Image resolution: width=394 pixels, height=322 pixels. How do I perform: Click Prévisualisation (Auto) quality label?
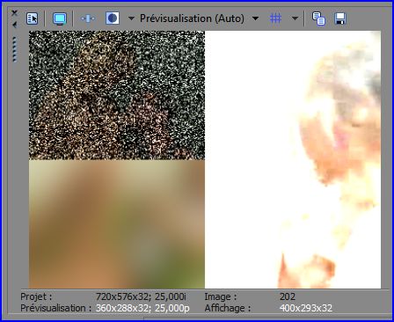coord(192,18)
